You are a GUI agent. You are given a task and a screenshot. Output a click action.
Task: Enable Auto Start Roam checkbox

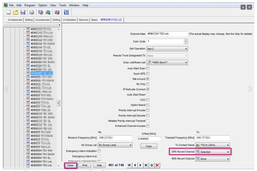[148, 95]
